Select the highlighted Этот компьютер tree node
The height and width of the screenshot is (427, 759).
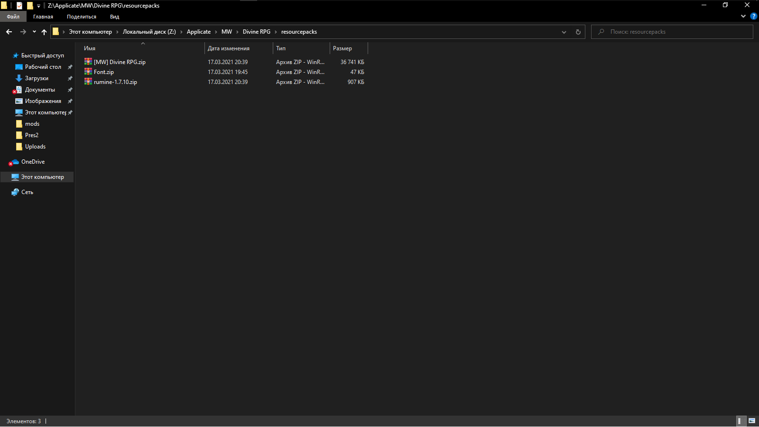pyautogui.click(x=37, y=177)
